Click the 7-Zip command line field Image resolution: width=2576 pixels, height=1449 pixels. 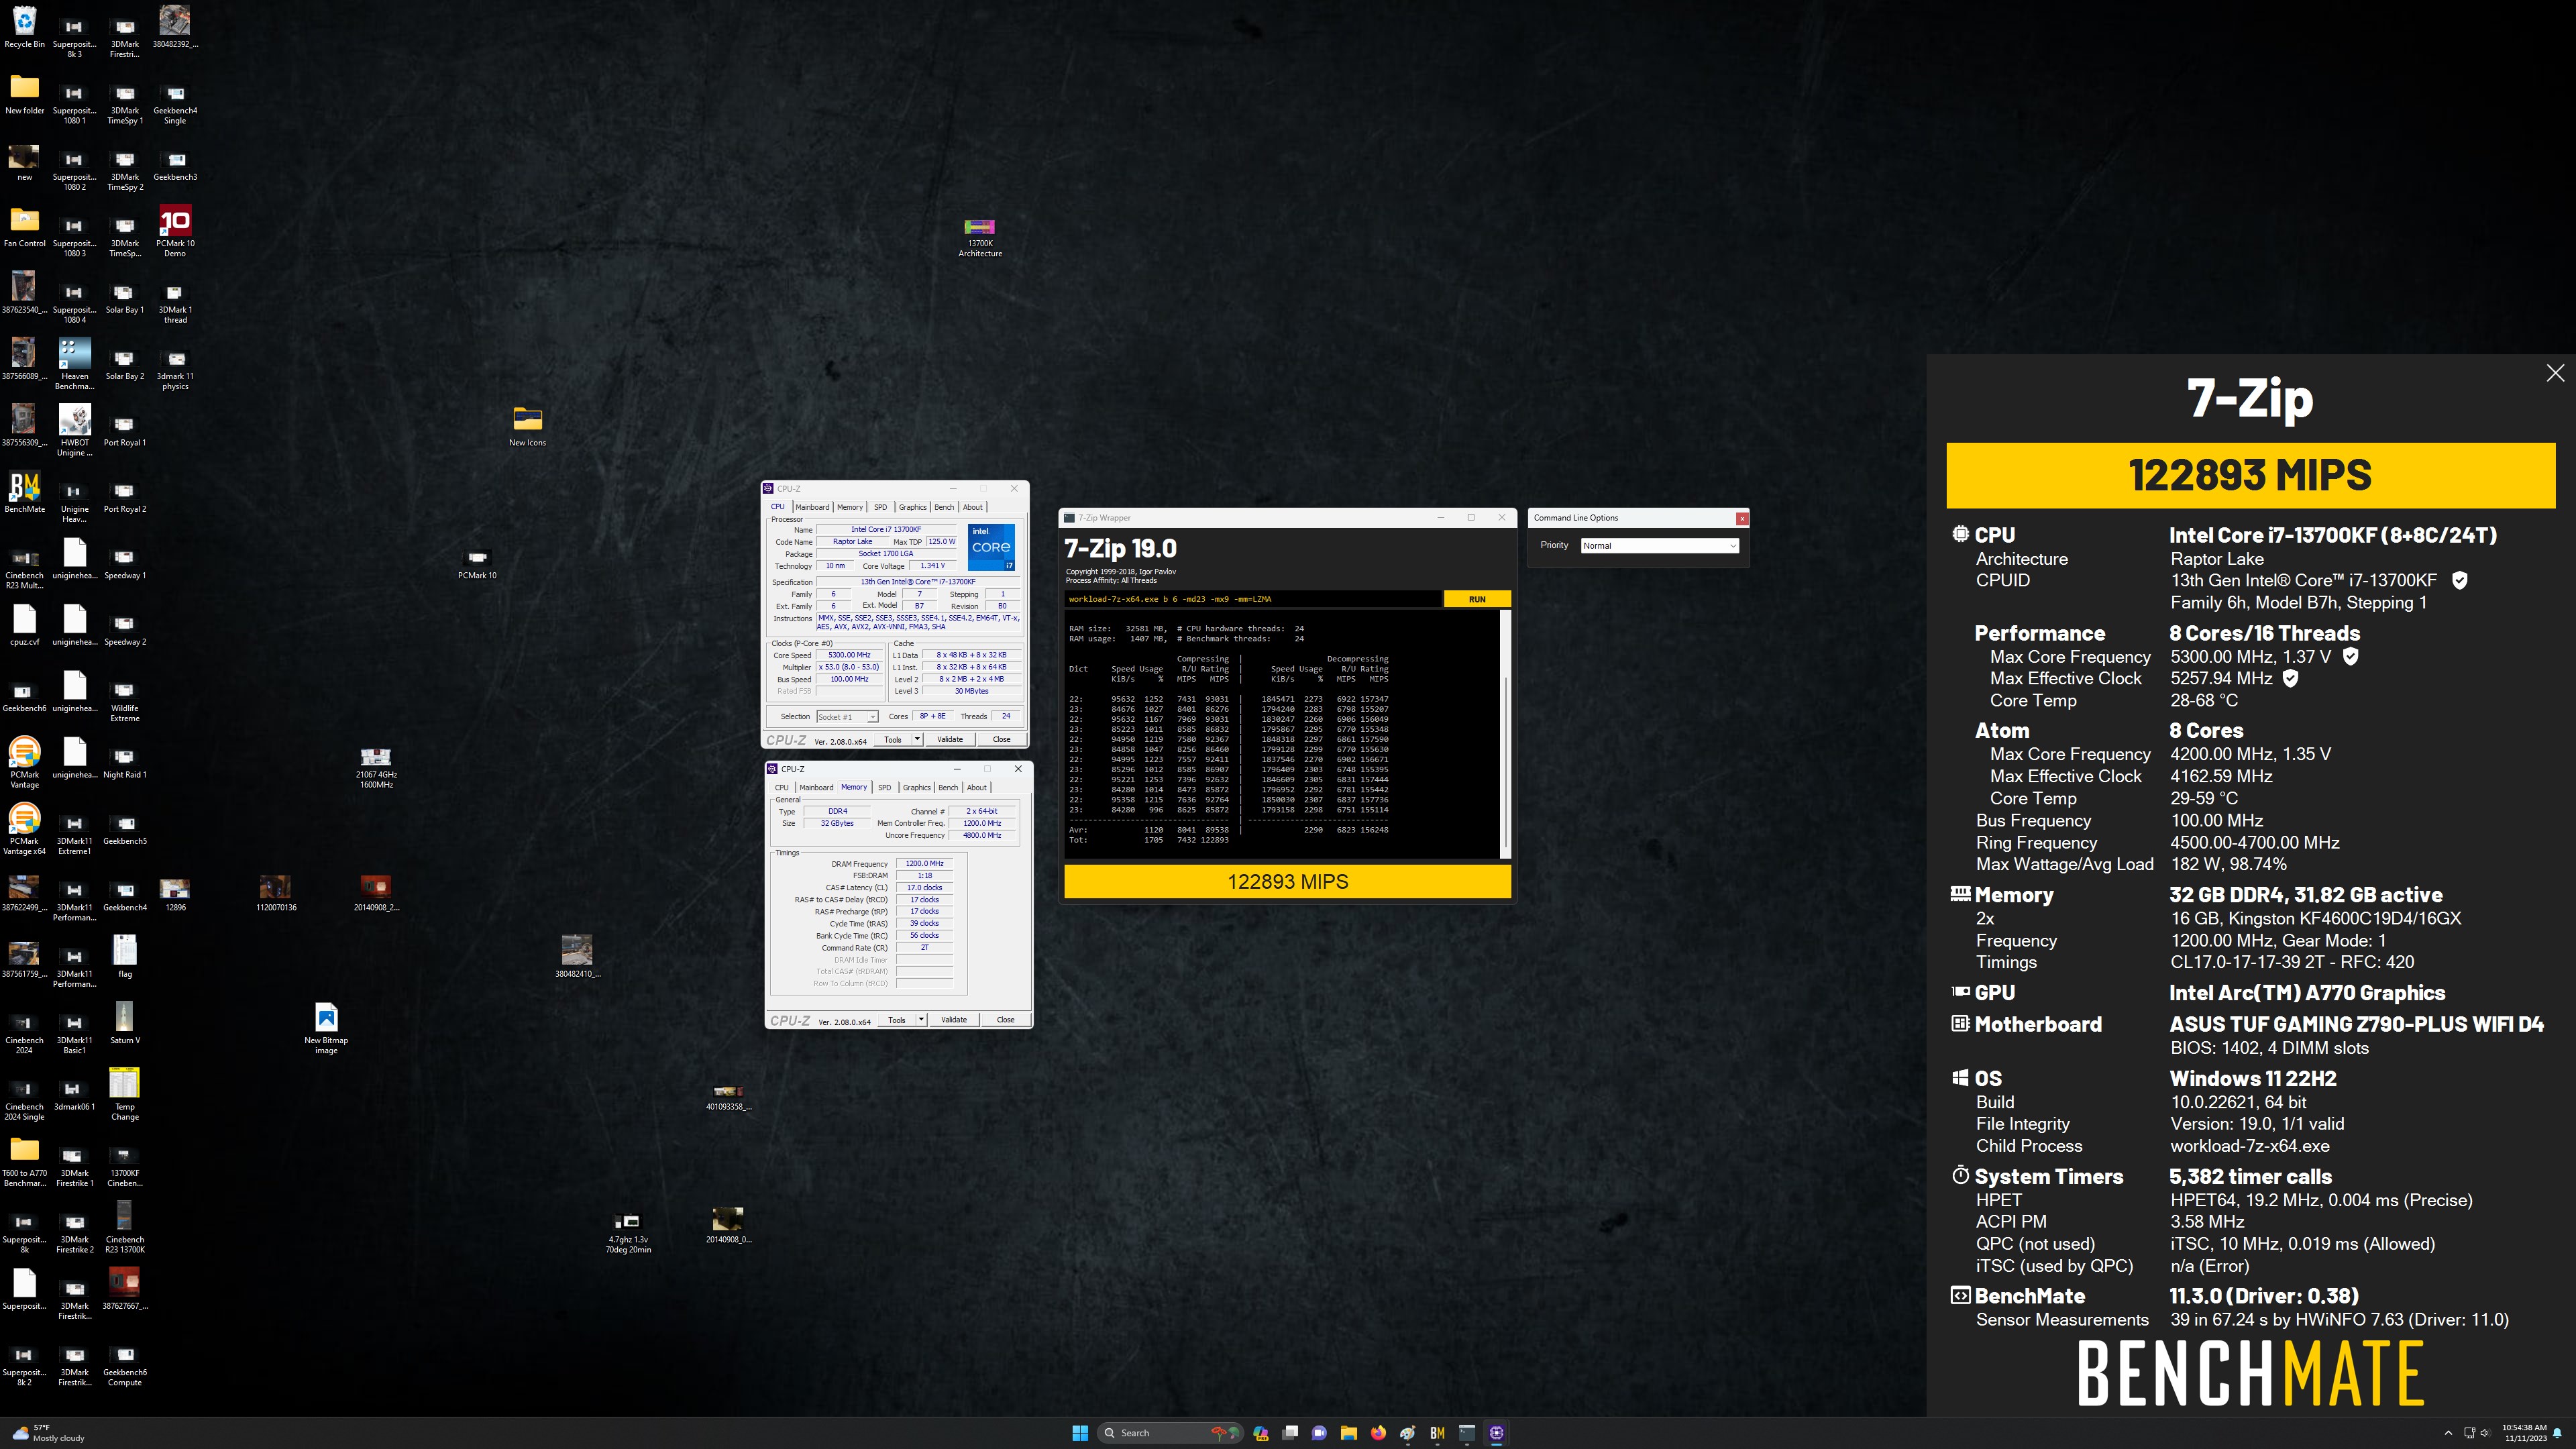point(1253,599)
